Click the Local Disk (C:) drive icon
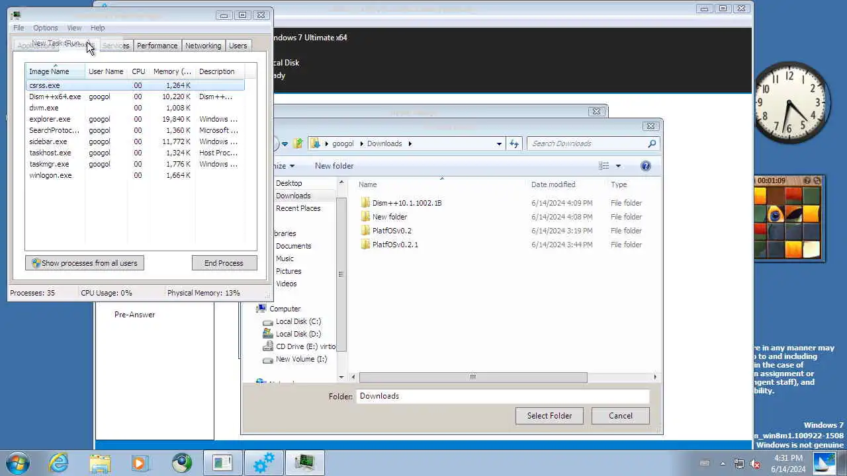Image resolution: width=847 pixels, height=476 pixels. pyautogui.click(x=267, y=322)
